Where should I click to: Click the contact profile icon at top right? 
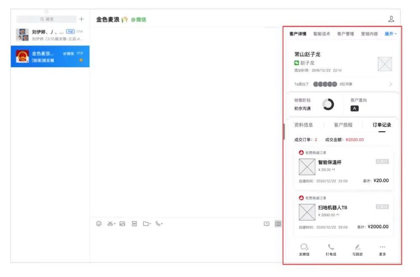[391, 19]
